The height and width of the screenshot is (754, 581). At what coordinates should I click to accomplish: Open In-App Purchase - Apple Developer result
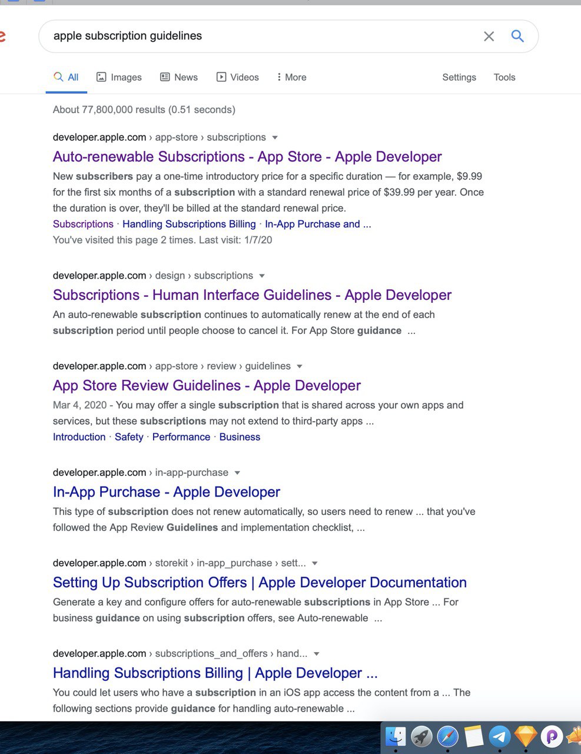click(x=167, y=492)
